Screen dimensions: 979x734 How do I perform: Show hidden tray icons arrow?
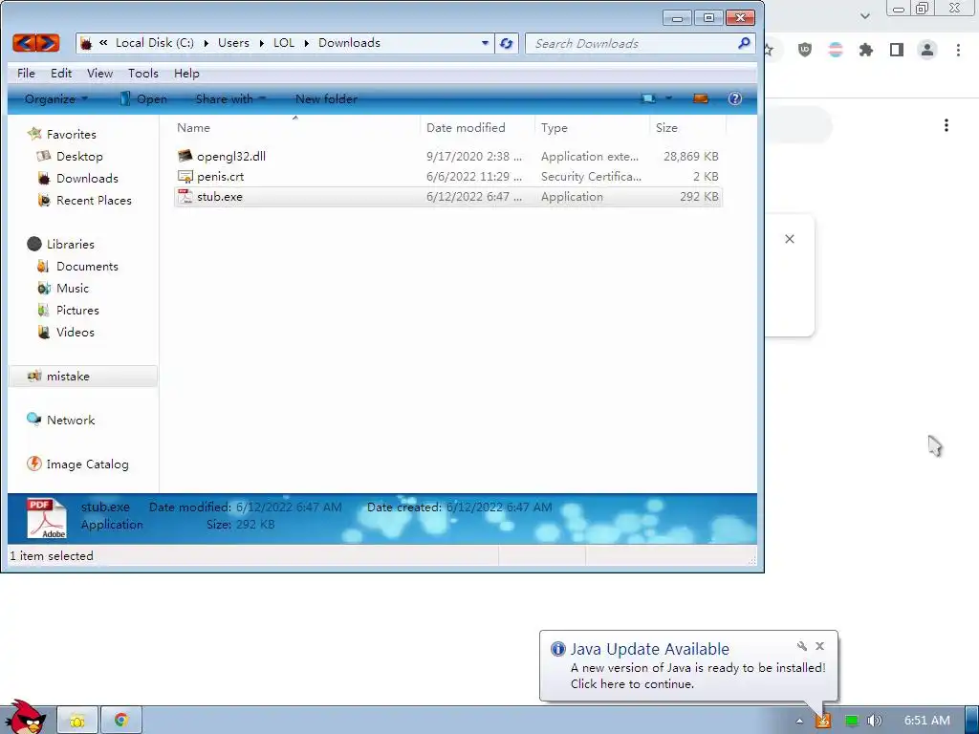[799, 721]
